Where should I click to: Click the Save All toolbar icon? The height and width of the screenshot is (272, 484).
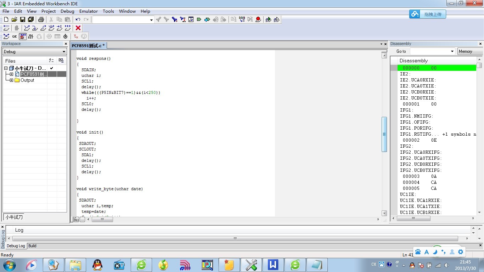30,19
